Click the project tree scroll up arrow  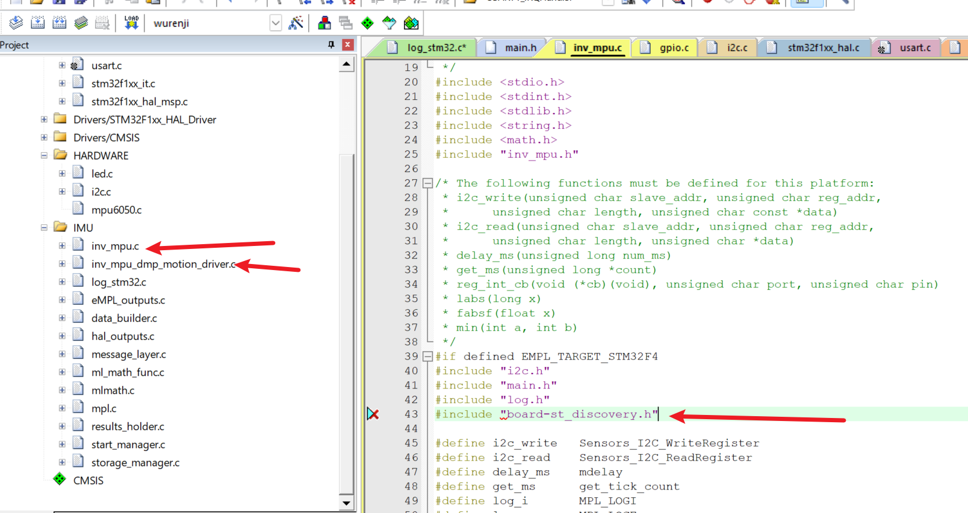click(x=346, y=64)
